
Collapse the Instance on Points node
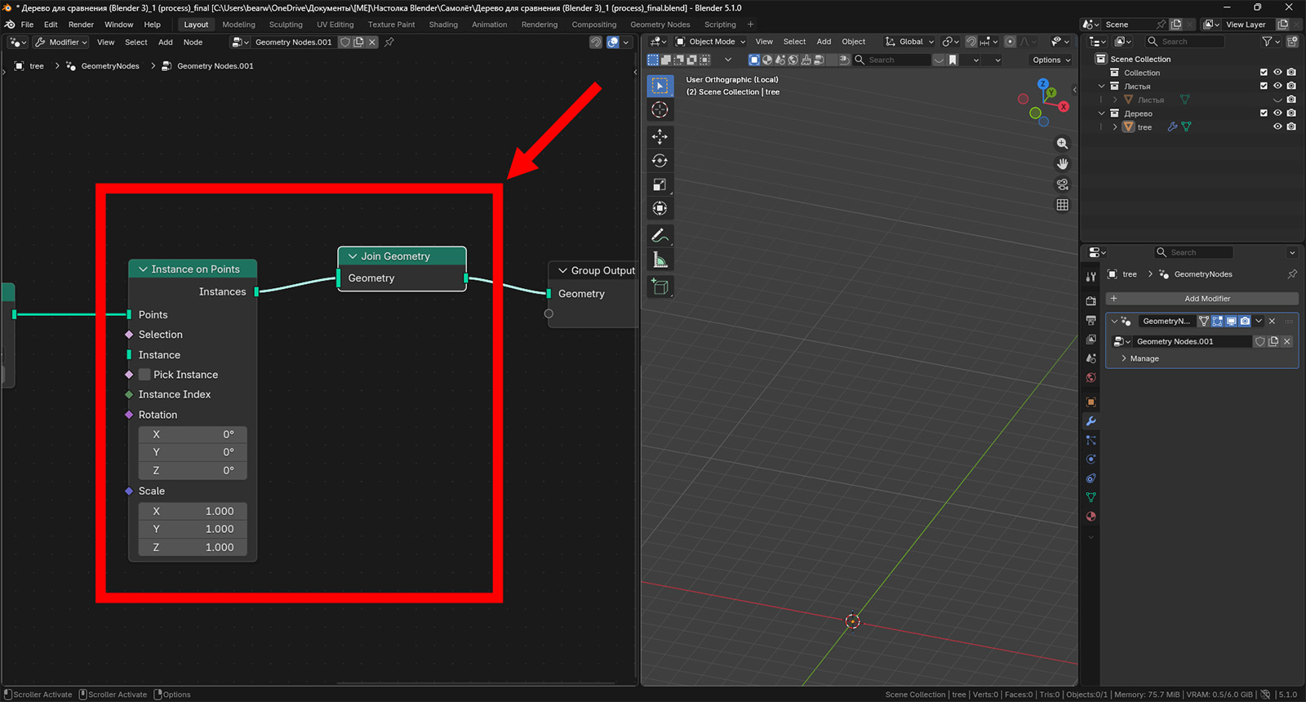coord(143,269)
